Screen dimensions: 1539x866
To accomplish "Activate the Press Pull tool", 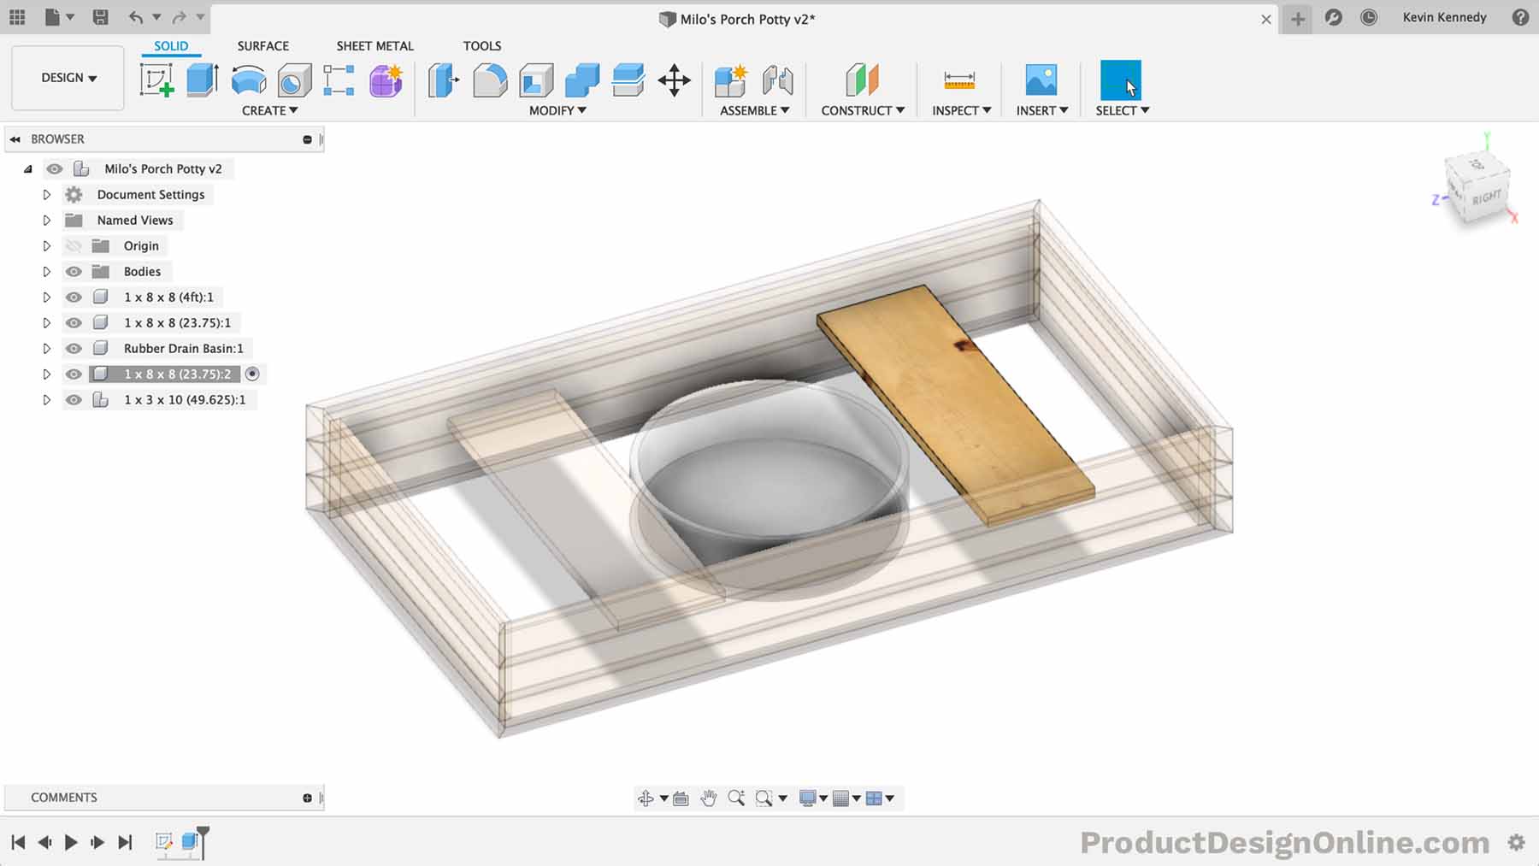I will [442, 80].
